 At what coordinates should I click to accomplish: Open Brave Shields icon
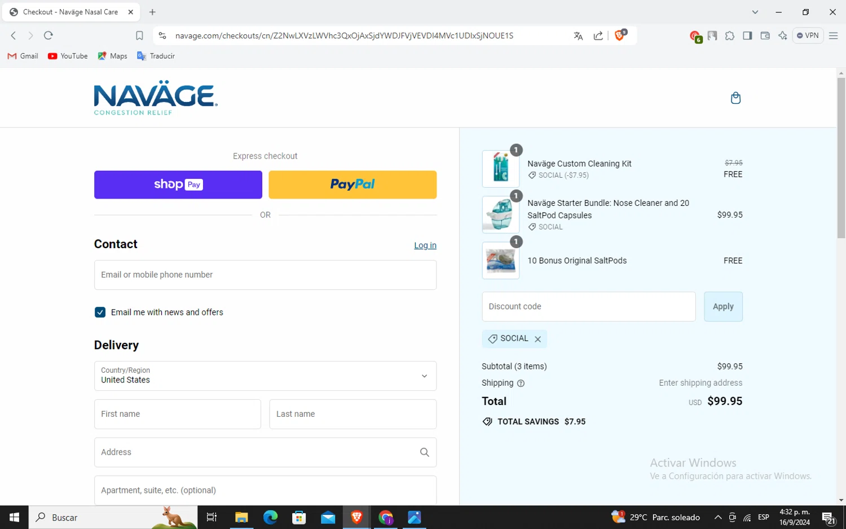pos(620,35)
